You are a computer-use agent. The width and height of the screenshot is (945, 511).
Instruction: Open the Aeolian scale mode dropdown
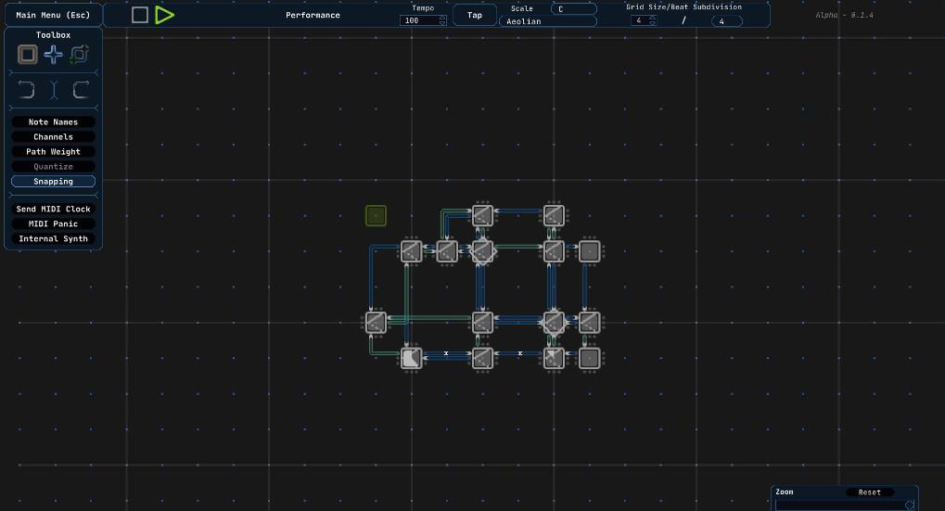point(548,21)
